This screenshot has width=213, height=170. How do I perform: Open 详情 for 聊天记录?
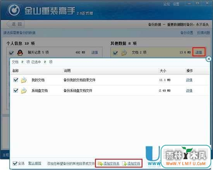coord(94,52)
